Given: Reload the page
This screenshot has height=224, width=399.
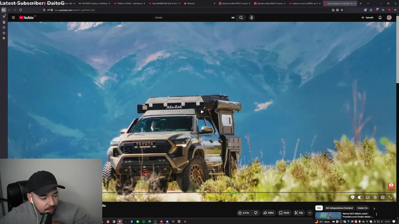Looking at the screenshot, I should point(21,10).
